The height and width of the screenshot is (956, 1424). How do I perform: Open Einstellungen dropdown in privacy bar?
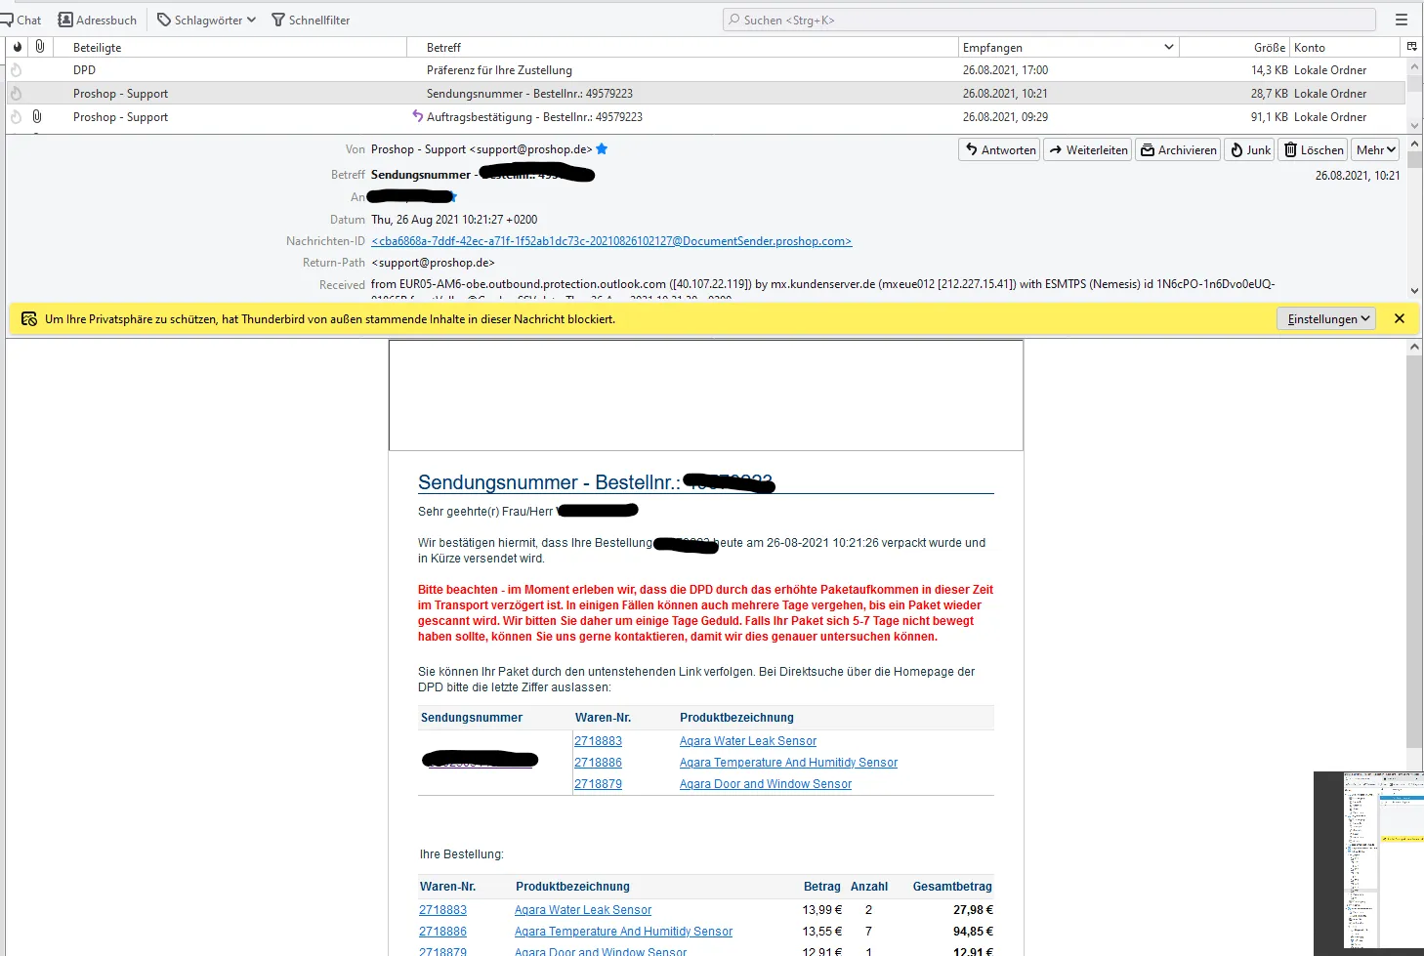point(1326,318)
